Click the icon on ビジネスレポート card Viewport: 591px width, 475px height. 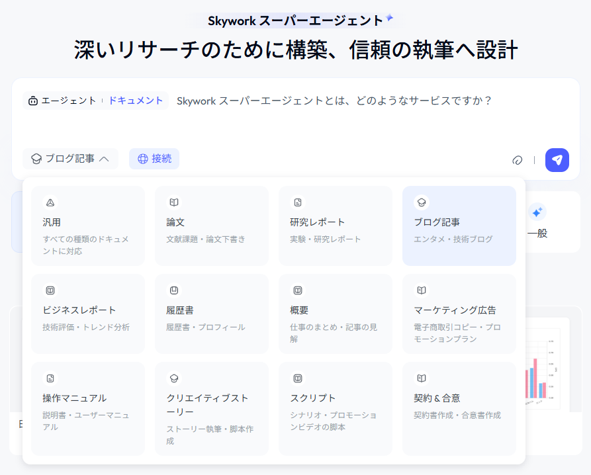click(x=50, y=290)
